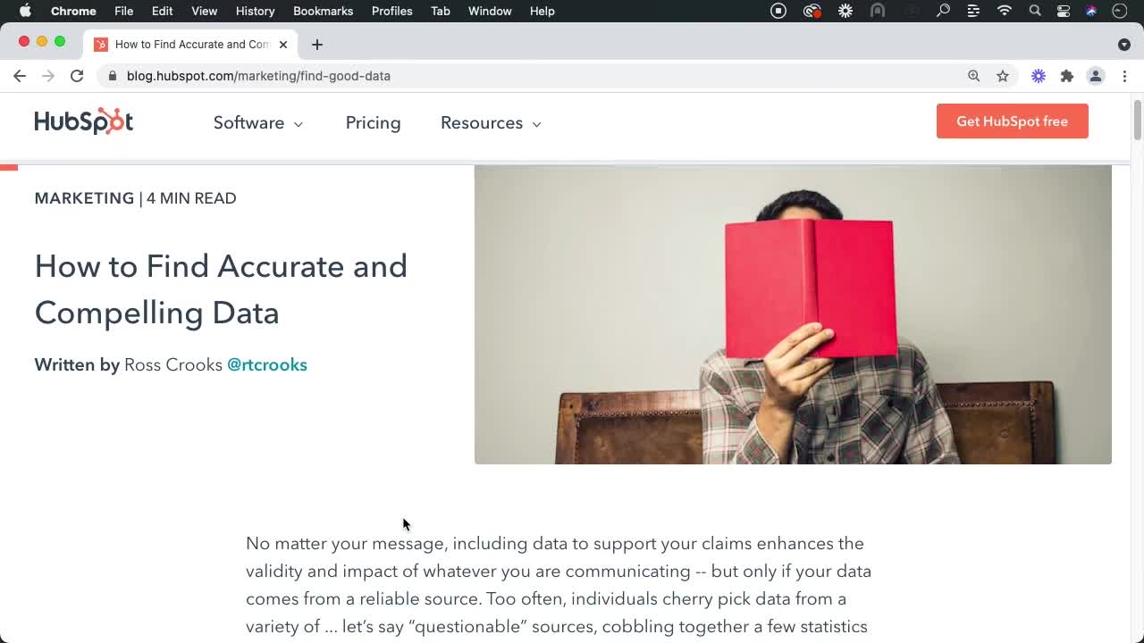The image size is (1144, 643).
Task: Select the 'How to Find Accurate' tab
Action: pyautogui.click(x=192, y=44)
